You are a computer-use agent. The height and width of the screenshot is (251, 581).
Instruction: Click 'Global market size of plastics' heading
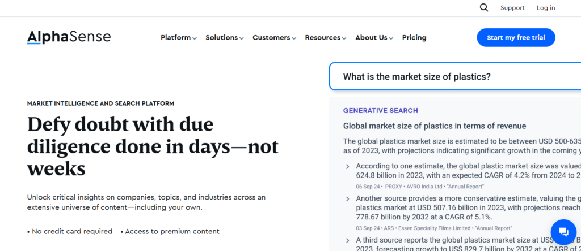435,126
